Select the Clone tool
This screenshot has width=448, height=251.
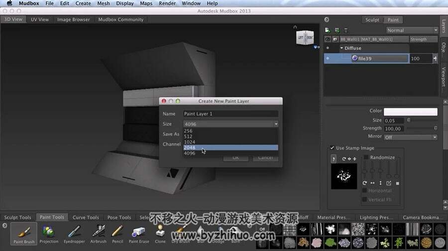tap(160, 234)
